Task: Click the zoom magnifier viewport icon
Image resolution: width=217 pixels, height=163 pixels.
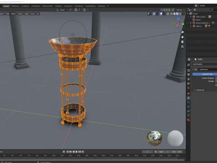Action: (182, 32)
